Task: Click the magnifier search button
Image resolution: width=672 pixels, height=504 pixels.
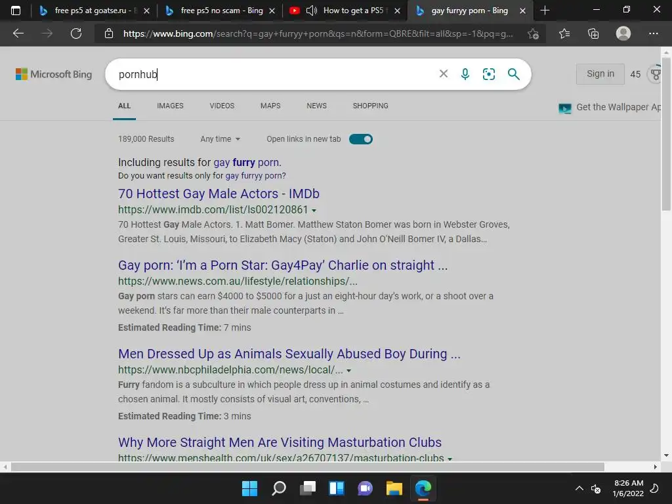Action: click(513, 74)
